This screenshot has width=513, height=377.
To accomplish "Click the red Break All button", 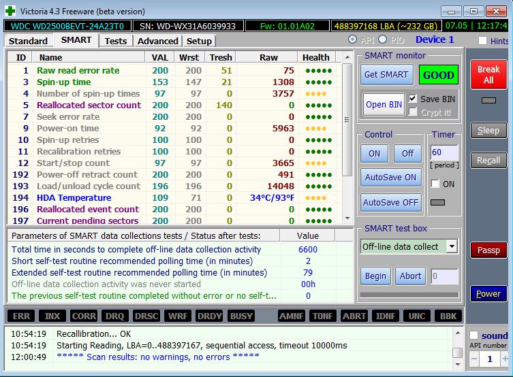I will (x=488, y=74).
